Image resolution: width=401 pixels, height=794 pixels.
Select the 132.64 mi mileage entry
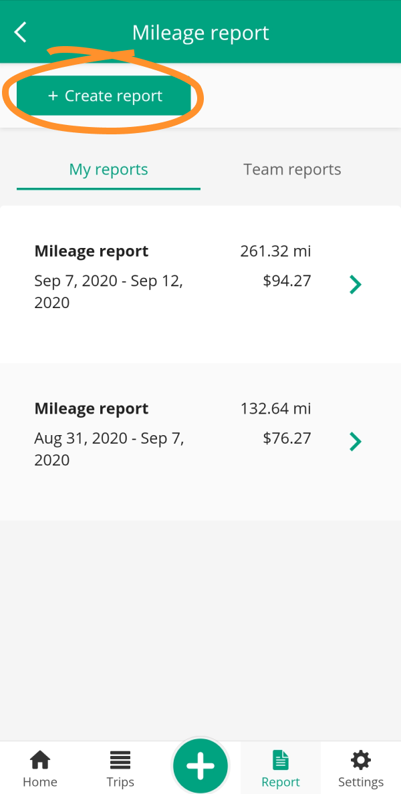point(276,408)
